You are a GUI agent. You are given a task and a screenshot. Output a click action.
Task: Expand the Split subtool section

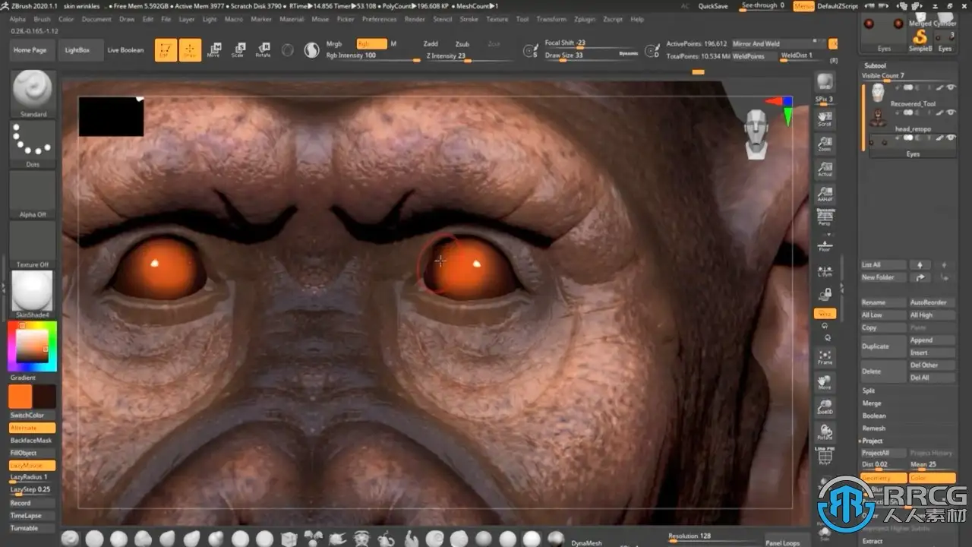869,390
